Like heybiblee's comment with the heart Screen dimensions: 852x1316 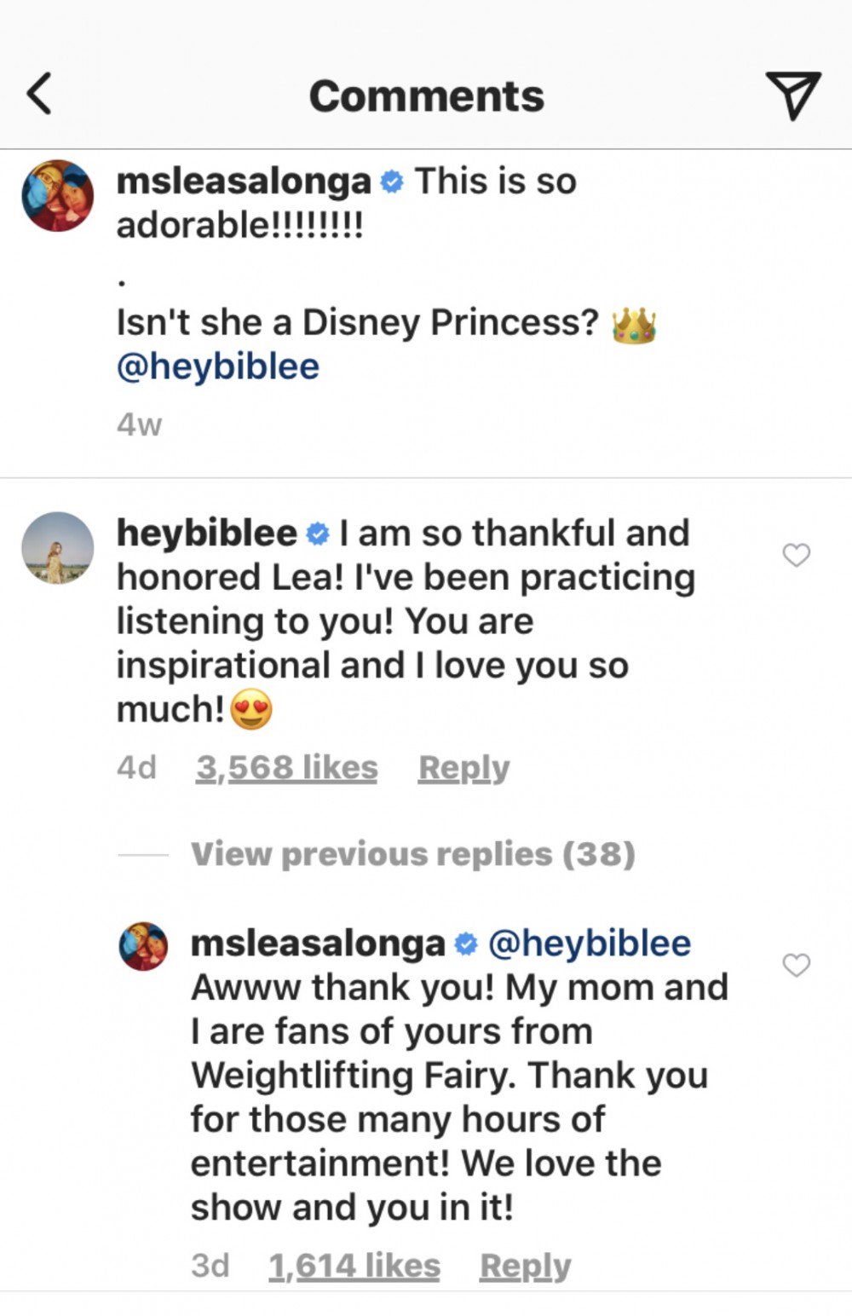[796, 555]
